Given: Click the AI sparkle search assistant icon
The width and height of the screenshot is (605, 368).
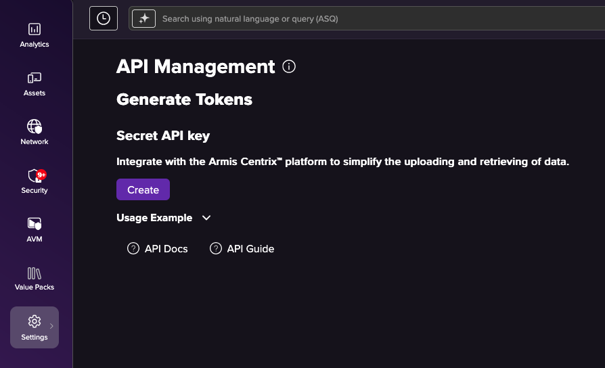Looking at the screenshot, I should [x=144, y=18].
